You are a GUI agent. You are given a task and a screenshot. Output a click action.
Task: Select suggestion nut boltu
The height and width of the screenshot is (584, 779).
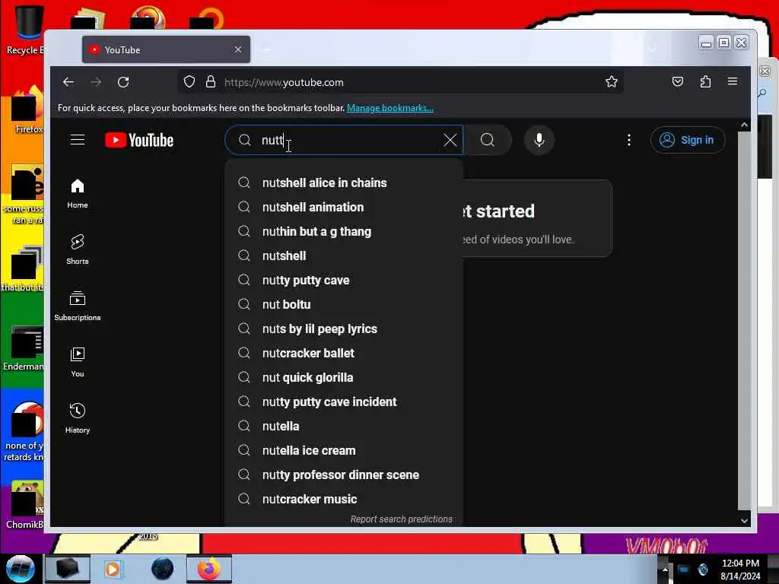click(x=344, y=304)
